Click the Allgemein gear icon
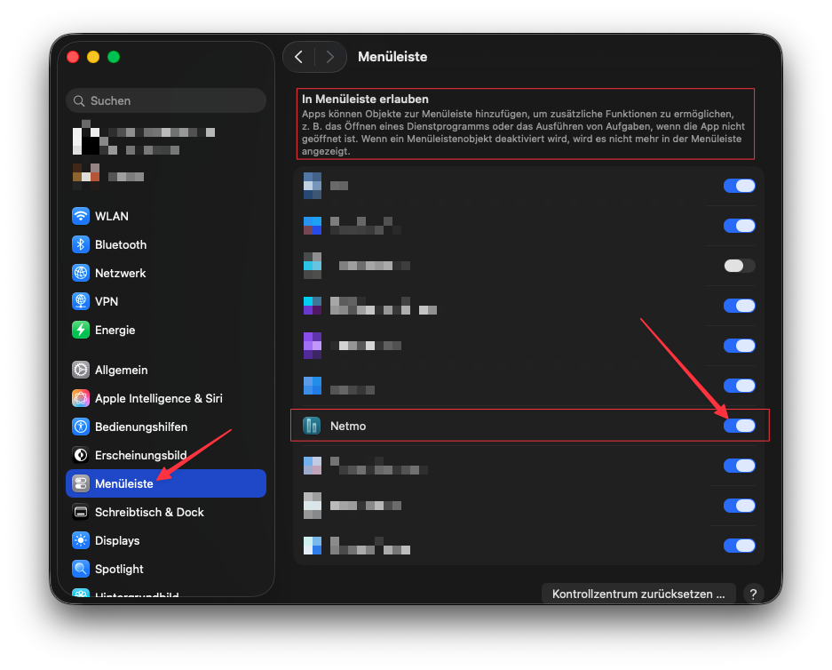Viewport: 832px width, 670px height. tap(81, 370)
